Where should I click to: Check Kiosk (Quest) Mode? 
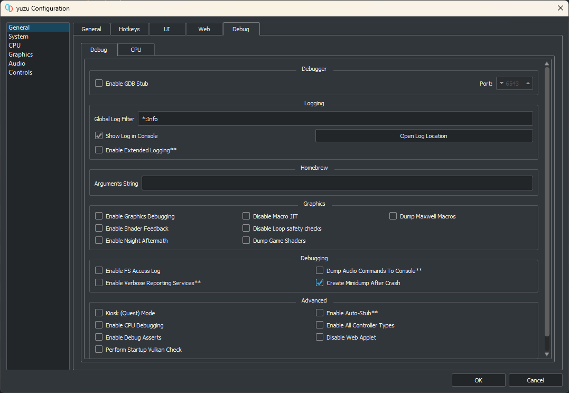pyautogui.click(x=99, y=313)
